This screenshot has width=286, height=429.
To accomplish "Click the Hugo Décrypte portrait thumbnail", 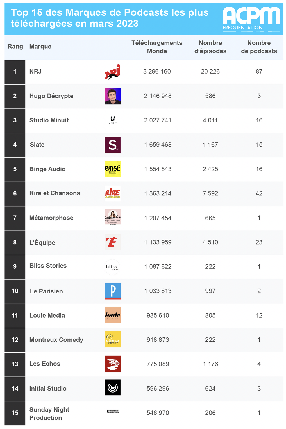I will coord(113,96).
